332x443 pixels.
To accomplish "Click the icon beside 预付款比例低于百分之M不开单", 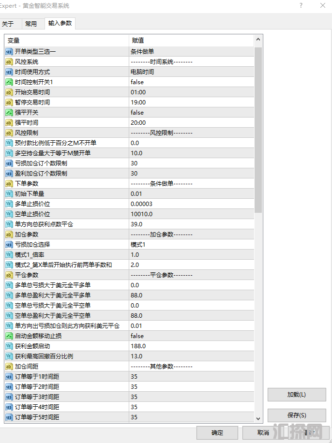I will [x=9, y=143].
